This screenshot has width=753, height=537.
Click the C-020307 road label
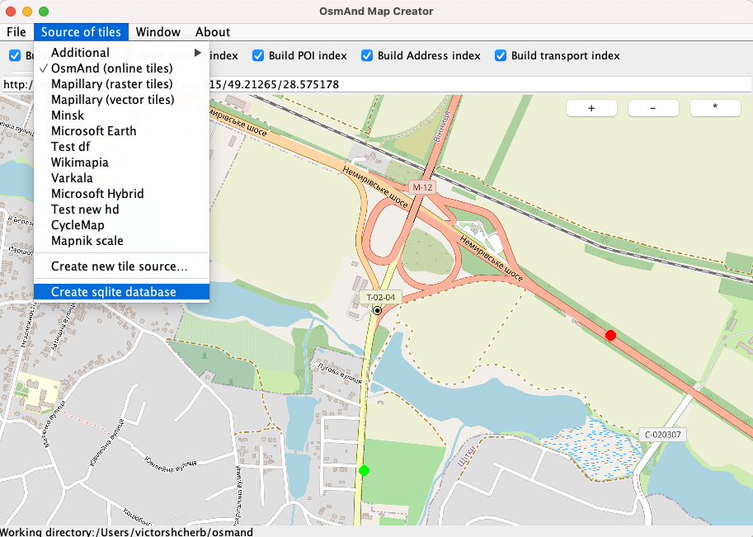(662, 434)
